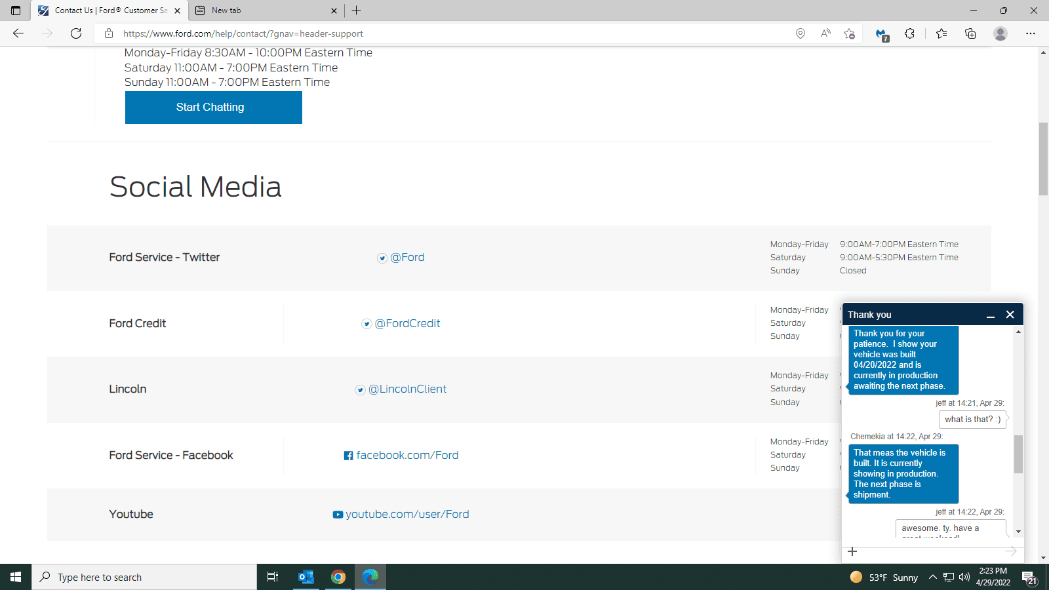
Task: Add this page to favorites
Action: [850, 33]
